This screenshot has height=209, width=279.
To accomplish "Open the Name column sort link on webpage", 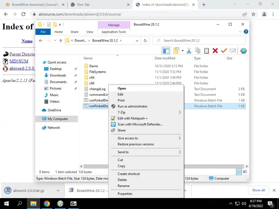I will 27,41.
